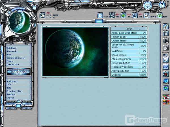This screenshot has width=170, height=127.
Task: Select first language flag in bottom right
Action: tap(163, 96)
